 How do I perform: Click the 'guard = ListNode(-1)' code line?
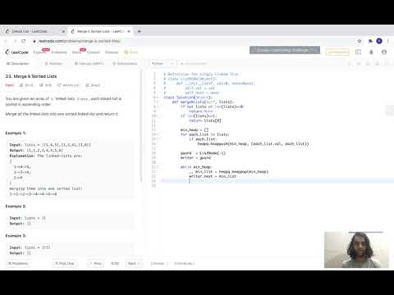[x=203, y=153]
